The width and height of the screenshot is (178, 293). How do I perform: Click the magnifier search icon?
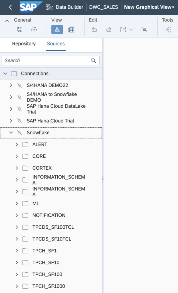coord(94,60)
